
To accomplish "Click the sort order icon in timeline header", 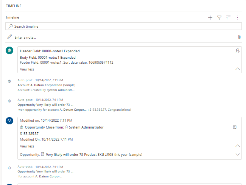I will pyautogui.click(x=228, y=17).
